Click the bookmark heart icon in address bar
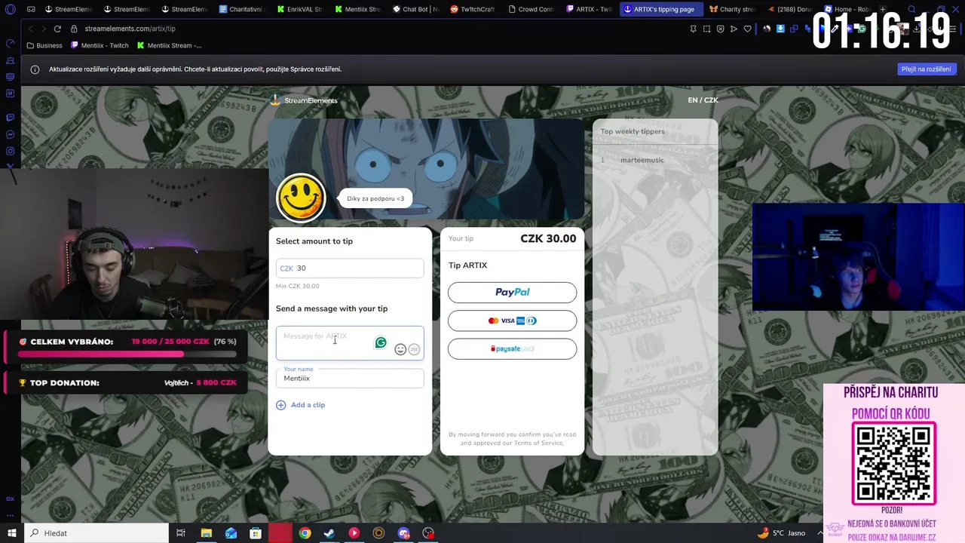965x543 pixels. [748, 29]
